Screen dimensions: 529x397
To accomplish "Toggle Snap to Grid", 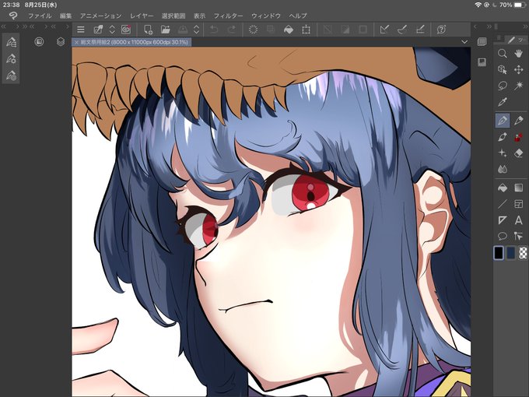I will (x=420, y=30).
